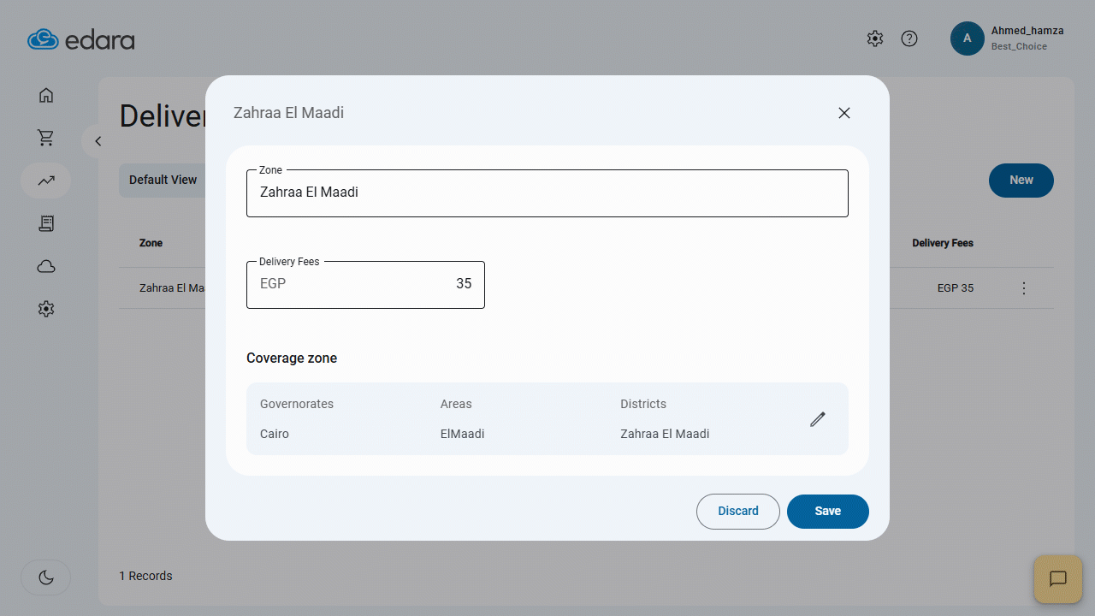Save the zone changes
1095x616 pixels.
(x=827, y=511)
